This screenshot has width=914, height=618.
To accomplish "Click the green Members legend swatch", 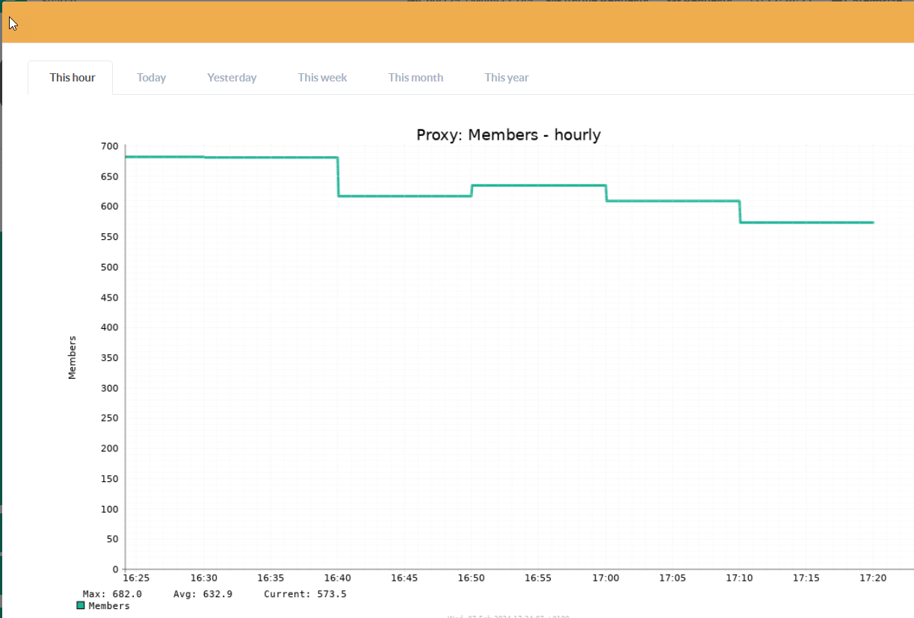I will point(81,606).
